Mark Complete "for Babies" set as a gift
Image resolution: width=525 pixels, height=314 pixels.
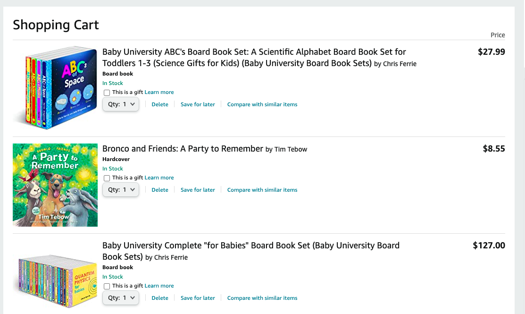(107, 286)
